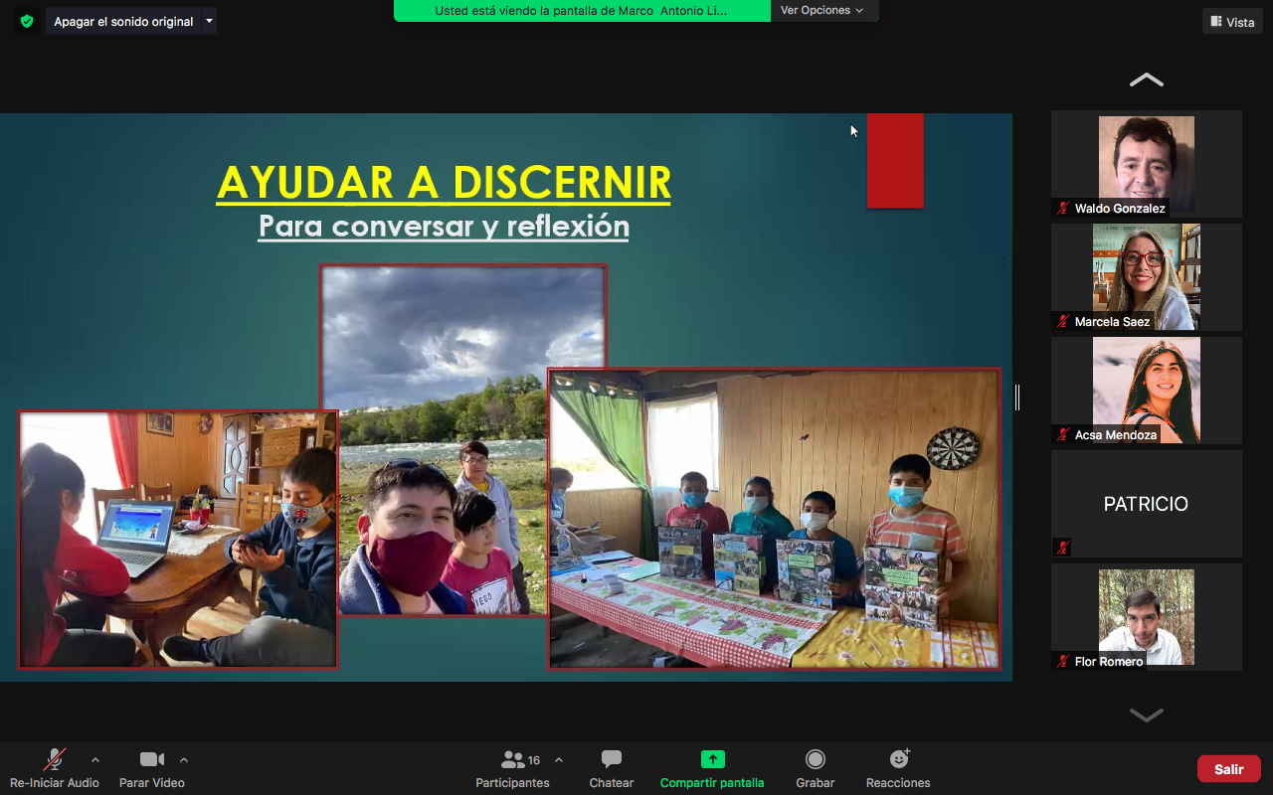Open the Participantes panel icon

click(x=513, y=760)
